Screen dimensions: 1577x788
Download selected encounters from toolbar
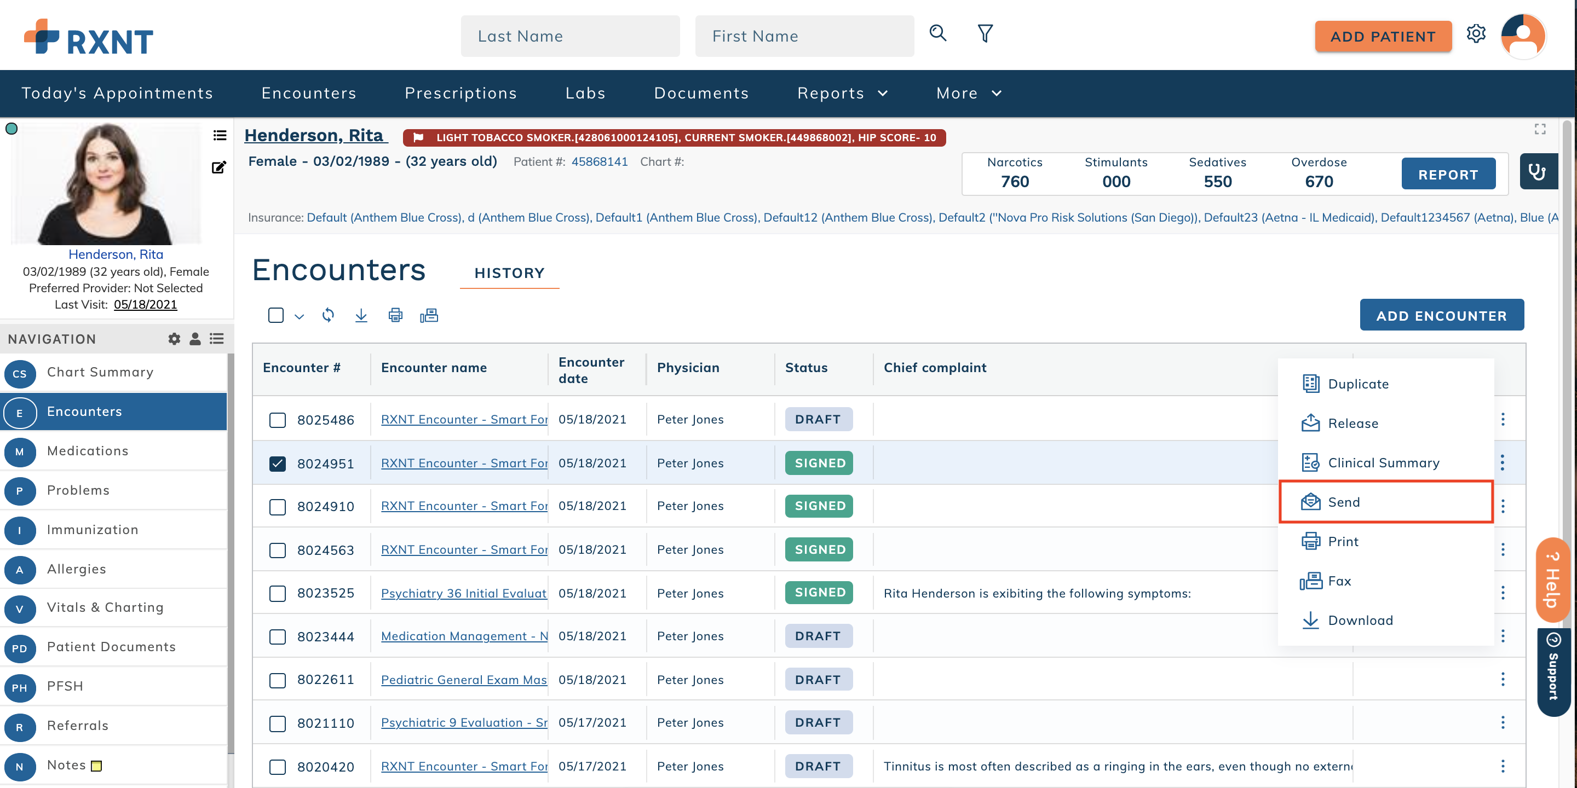361,315
